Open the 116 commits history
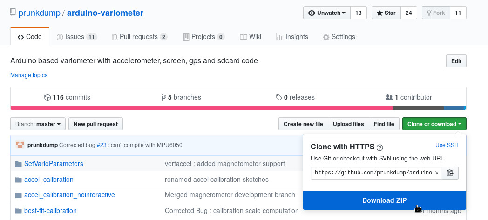Image resolution: width=488 pixels, height=220 pixels. pyautogui.click(x=67, y=97)
